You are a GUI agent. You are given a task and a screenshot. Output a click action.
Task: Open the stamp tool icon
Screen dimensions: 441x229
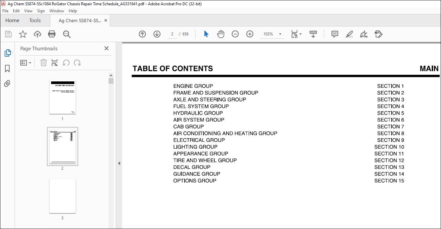[379, 34]
